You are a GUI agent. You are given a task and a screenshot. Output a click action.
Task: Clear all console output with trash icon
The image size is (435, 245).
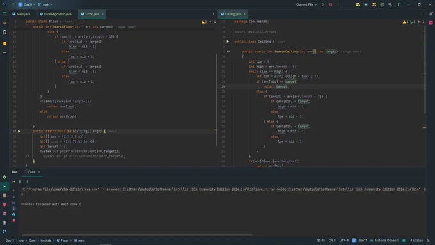[x=13, y=221]
